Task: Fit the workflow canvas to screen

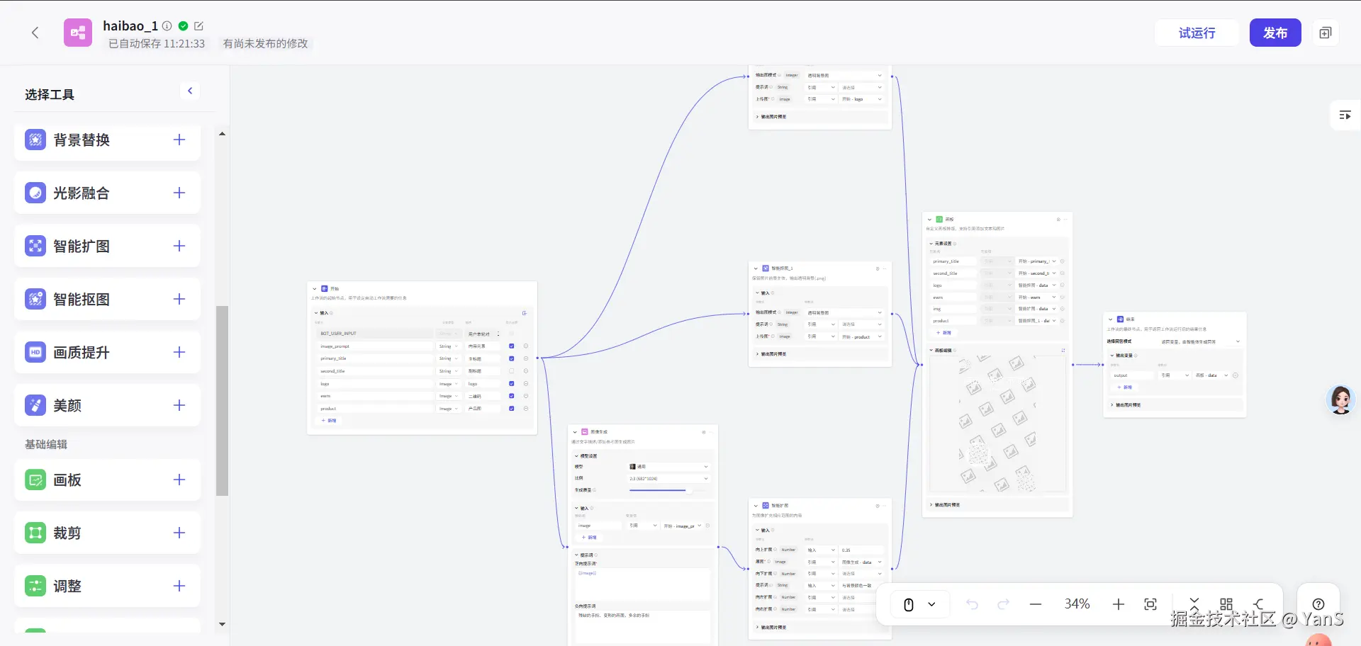Action: point(1150,604)
